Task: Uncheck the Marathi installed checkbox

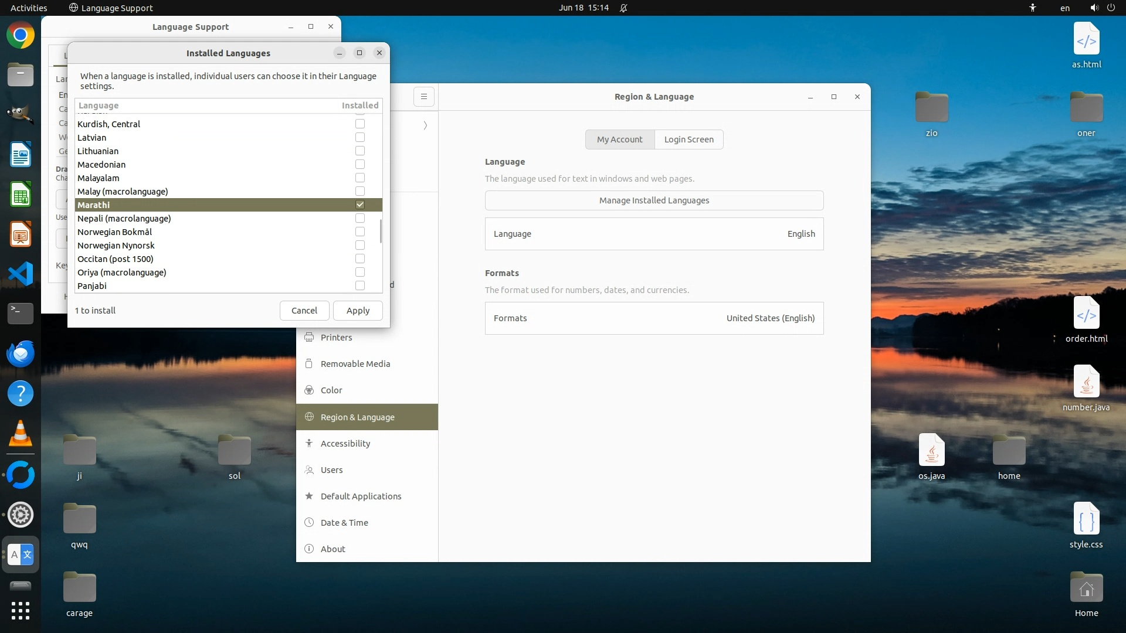Action: click(360, 205)
